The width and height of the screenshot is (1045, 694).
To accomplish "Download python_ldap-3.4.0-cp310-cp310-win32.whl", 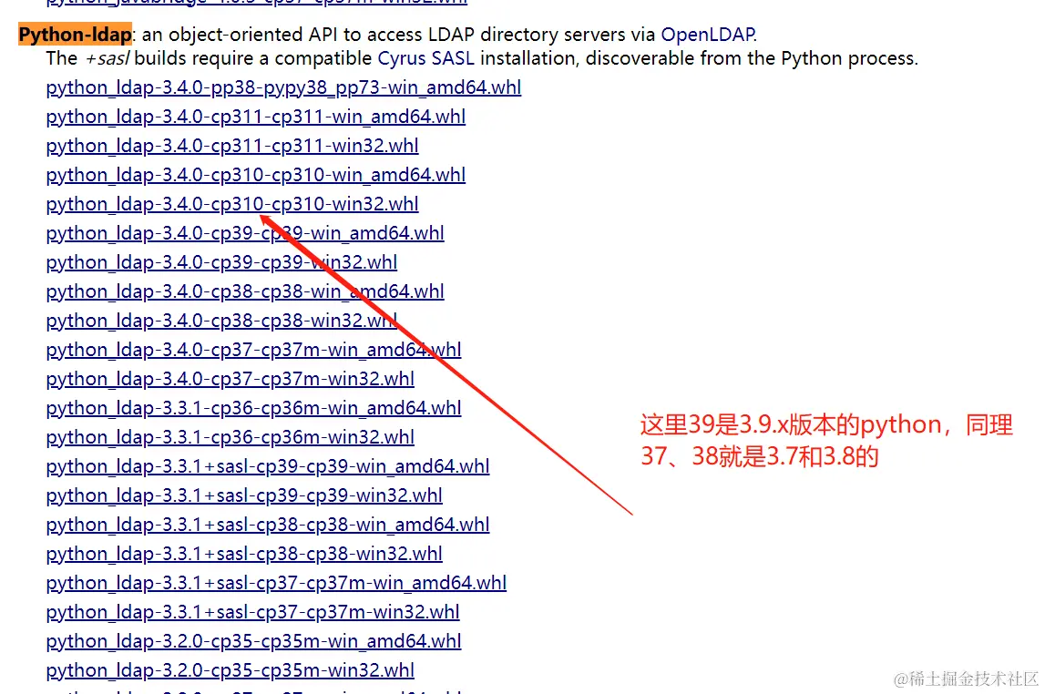I will click(x=232, y=205).
